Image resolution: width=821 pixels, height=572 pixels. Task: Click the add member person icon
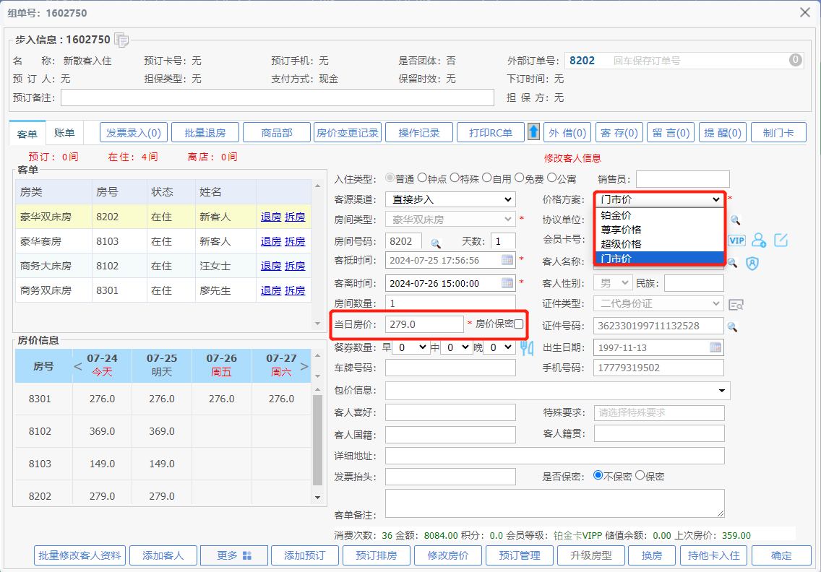[x=759, y=240]
